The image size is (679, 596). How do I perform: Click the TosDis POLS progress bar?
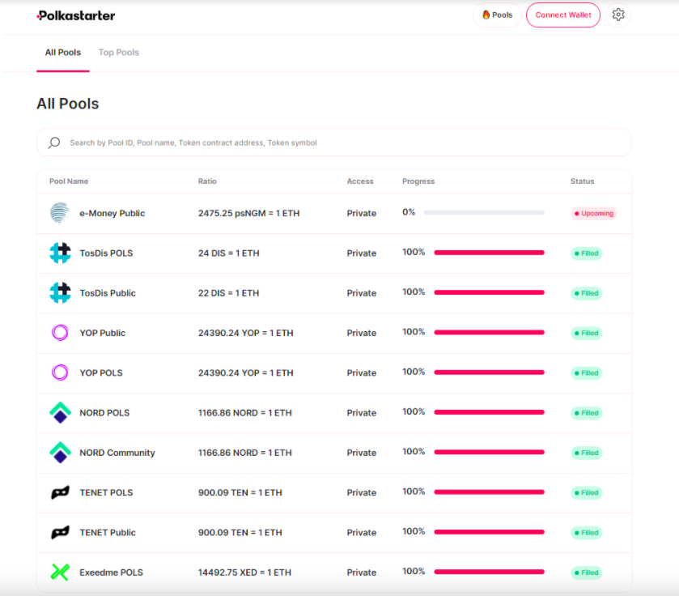[x=490, y=253]
